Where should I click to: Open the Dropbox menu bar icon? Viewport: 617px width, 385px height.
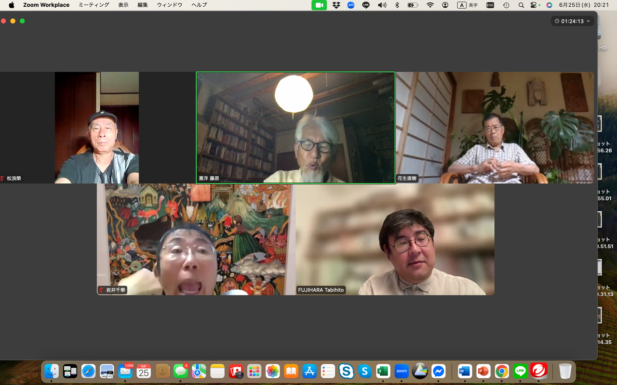pyautogui.click(x=336, y=5)
